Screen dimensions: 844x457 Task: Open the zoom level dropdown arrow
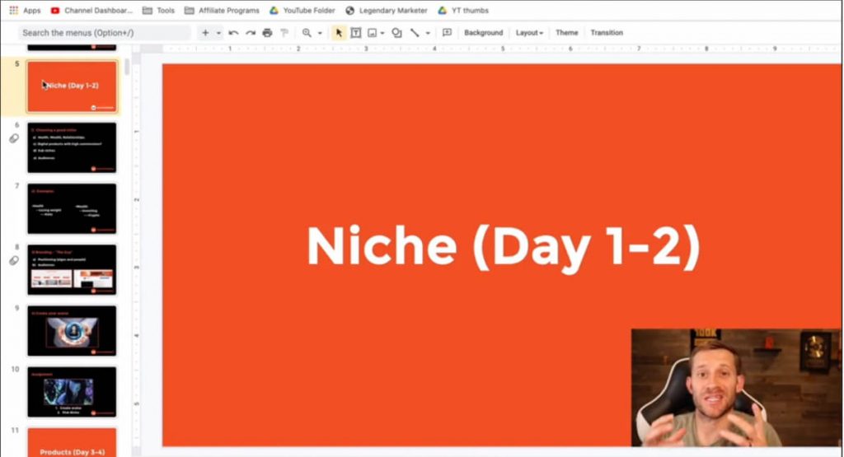point(320,33)
